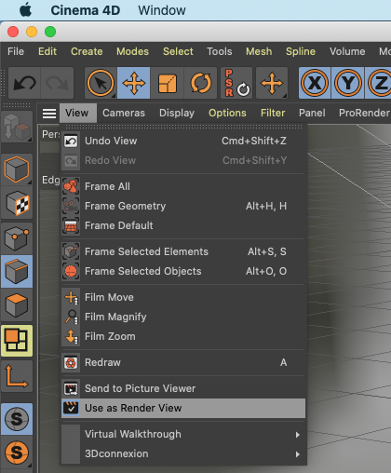Screen dimensions: 391x473
Task: Open the viewport hamburger menu
Action: [x=49, y=114]
